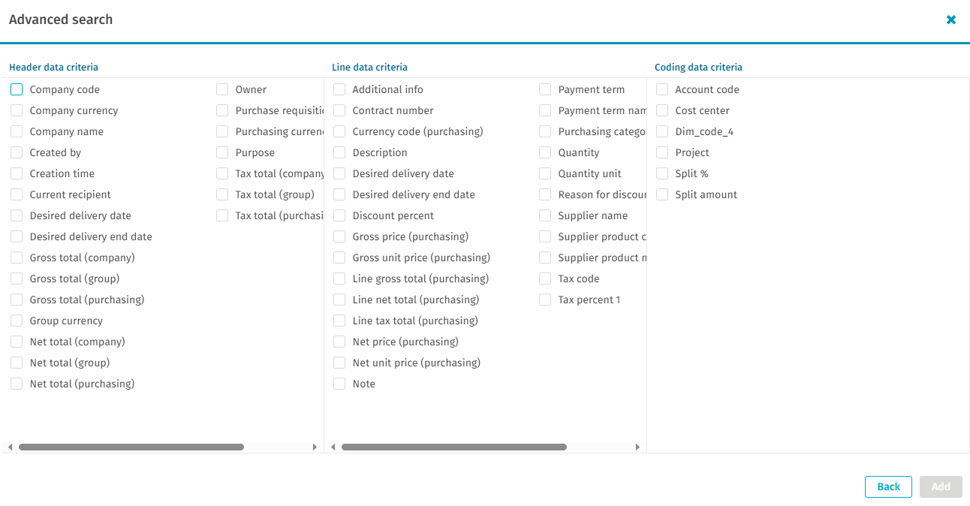Check the Cost center option
Viewport: 970px width, 506px height.
(662, 110)
